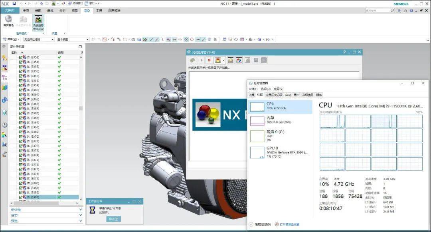
Task: Open the 无选择过滤器 (No Selection Filter) dropdown
Action: point(38,39)
